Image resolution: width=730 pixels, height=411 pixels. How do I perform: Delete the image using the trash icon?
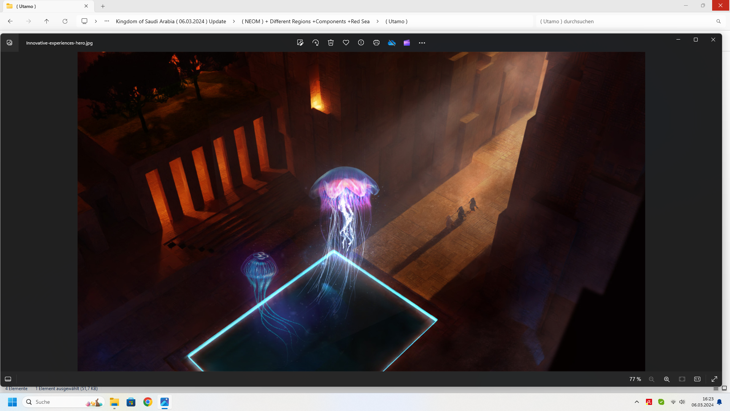click(x=330, y=43)
